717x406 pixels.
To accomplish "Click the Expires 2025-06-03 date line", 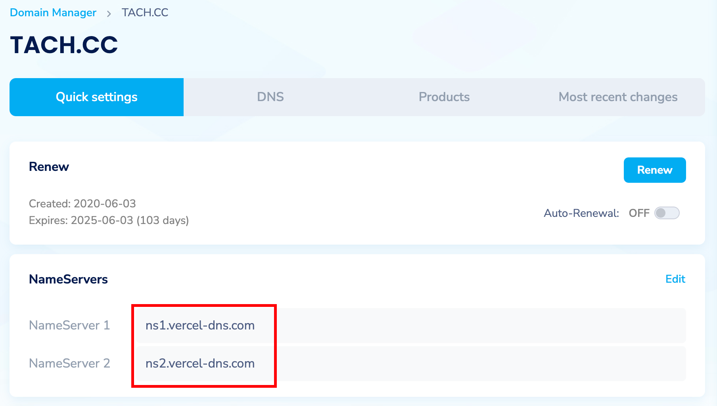I will (109, 220).
